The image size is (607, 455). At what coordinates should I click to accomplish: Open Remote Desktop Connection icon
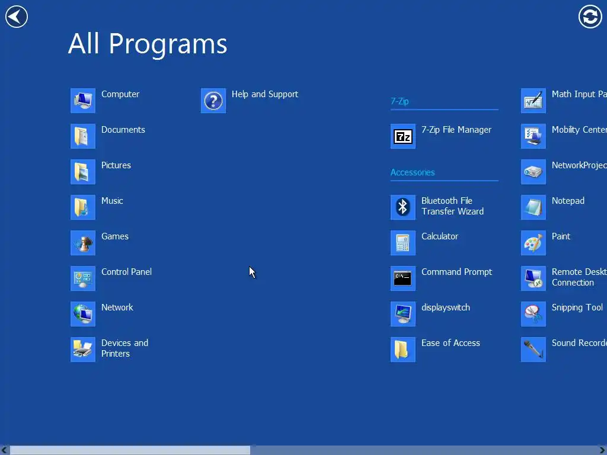533,278
